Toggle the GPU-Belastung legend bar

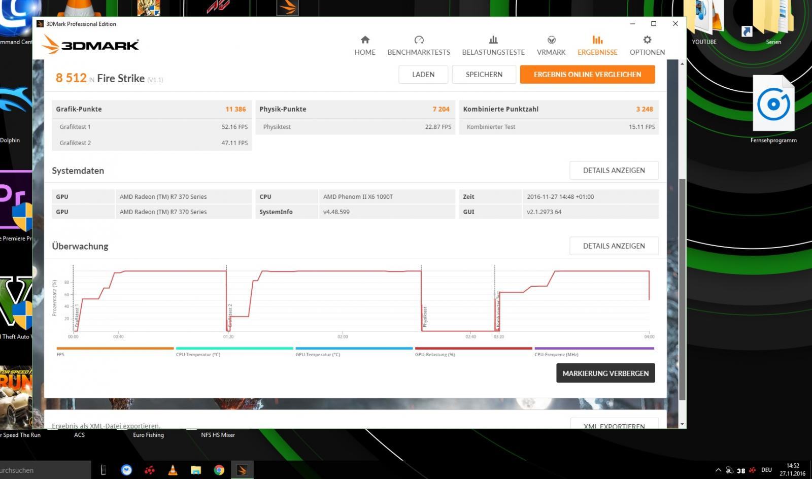pos(473,349)
